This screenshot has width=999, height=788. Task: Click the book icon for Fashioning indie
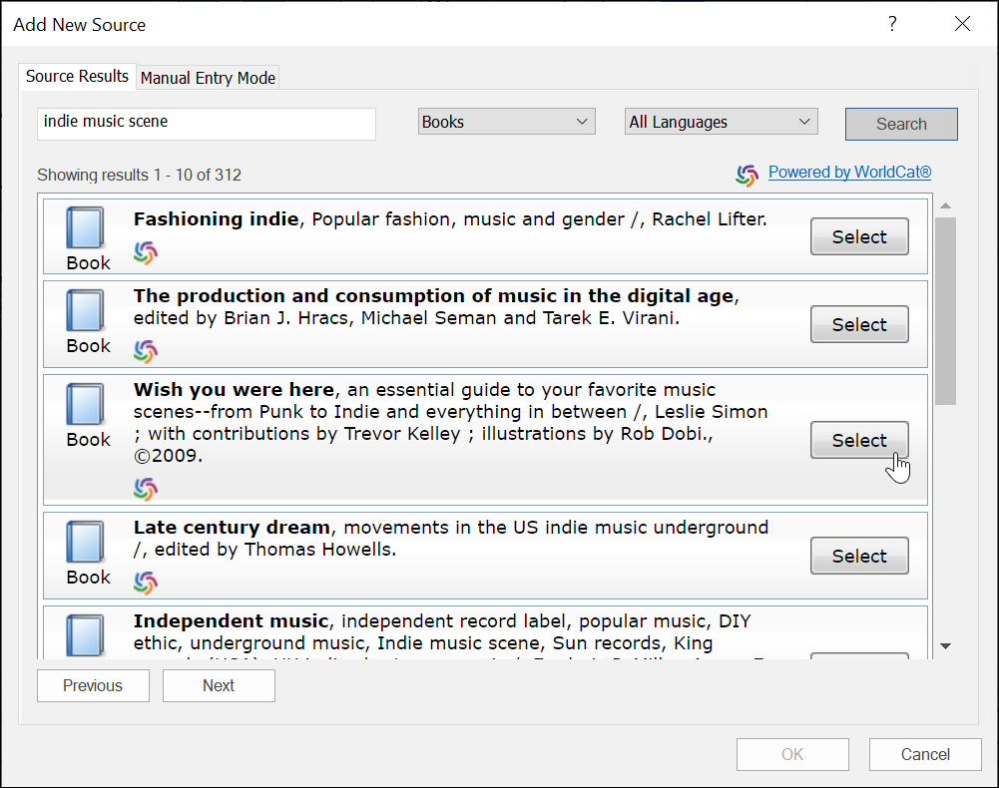tap(85, 228)
